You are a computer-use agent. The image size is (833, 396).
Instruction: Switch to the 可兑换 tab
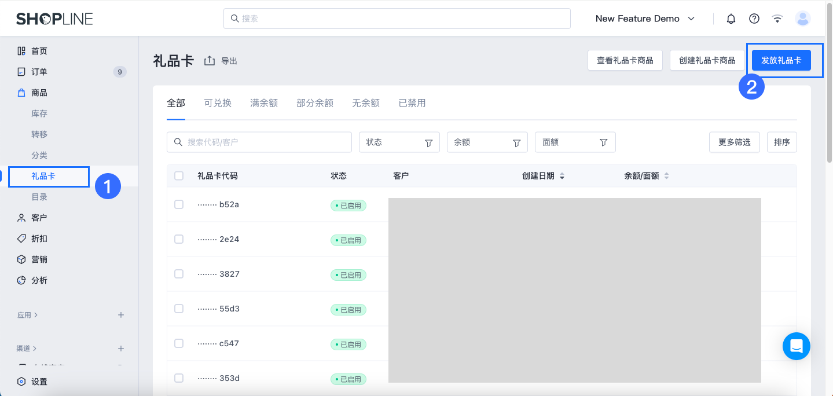pos(218,103)
